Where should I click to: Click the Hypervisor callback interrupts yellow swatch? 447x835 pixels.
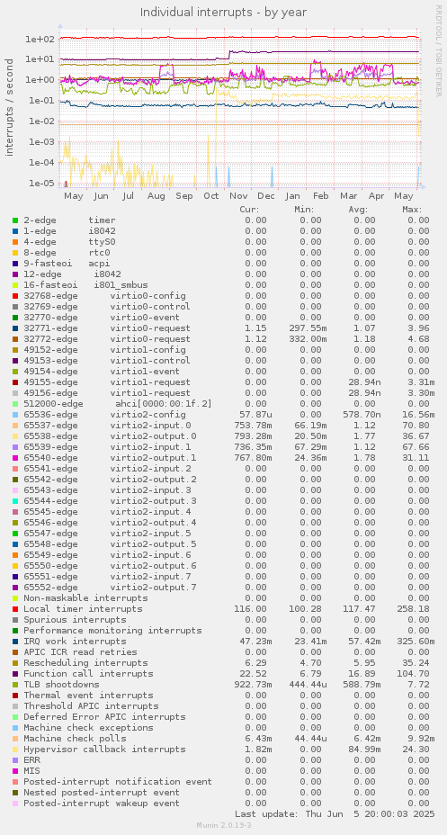click(15, 750)
